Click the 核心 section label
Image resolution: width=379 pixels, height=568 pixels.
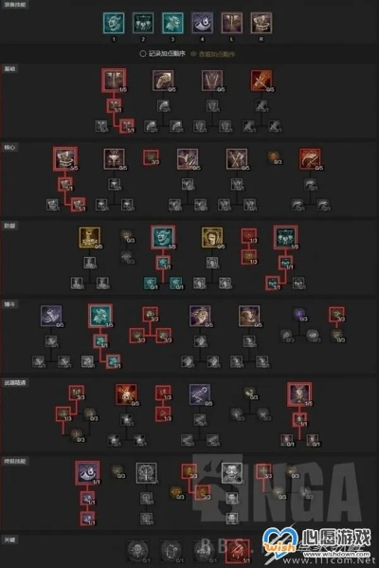coord(9,147)
